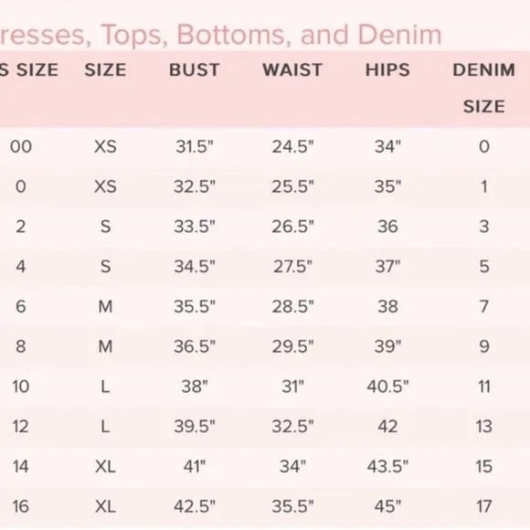Select the 34" hips cell in first row
This screenshot has height=530, width=530.
tap(387, 147)
